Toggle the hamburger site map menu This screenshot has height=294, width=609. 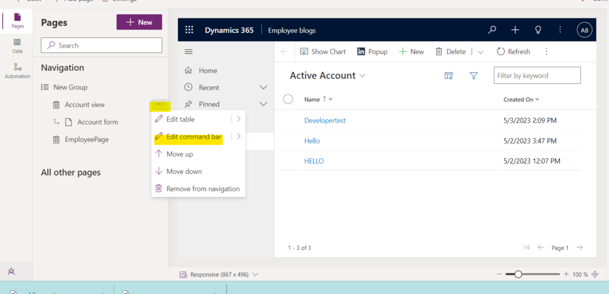189,52
